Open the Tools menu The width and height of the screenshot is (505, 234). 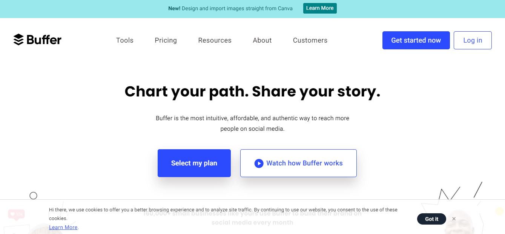[125, 40]
